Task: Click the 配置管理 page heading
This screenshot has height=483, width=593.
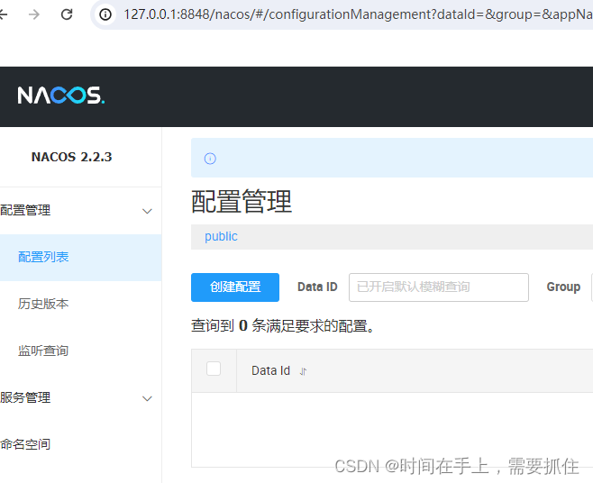Action: [242, 201]
